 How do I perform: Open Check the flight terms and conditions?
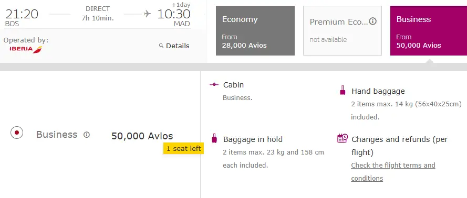(x=393, y=172)
